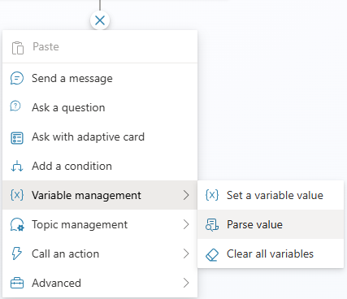347x299 pixels.
Task: Click the Add a condition branch icon
Action: click(x=17, y=166)
